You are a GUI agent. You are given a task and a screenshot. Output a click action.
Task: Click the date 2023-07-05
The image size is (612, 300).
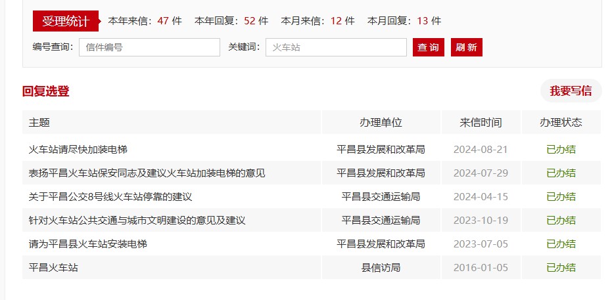click(481, 244)
